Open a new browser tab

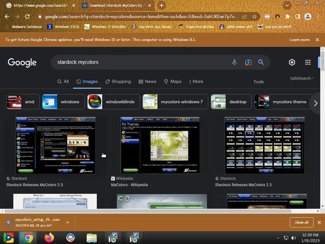(162, 5)
